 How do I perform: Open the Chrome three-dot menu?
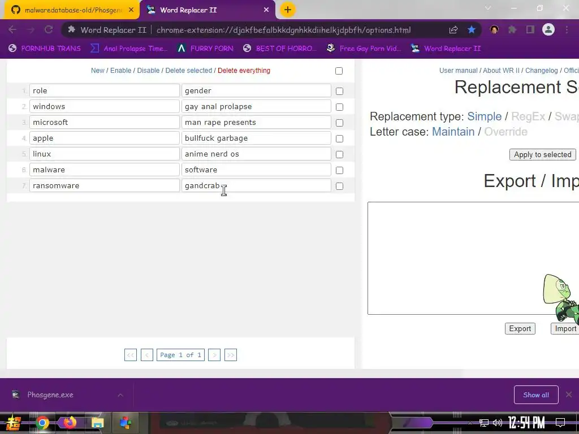567,30
